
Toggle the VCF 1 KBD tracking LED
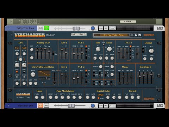(x=86, y=46)
